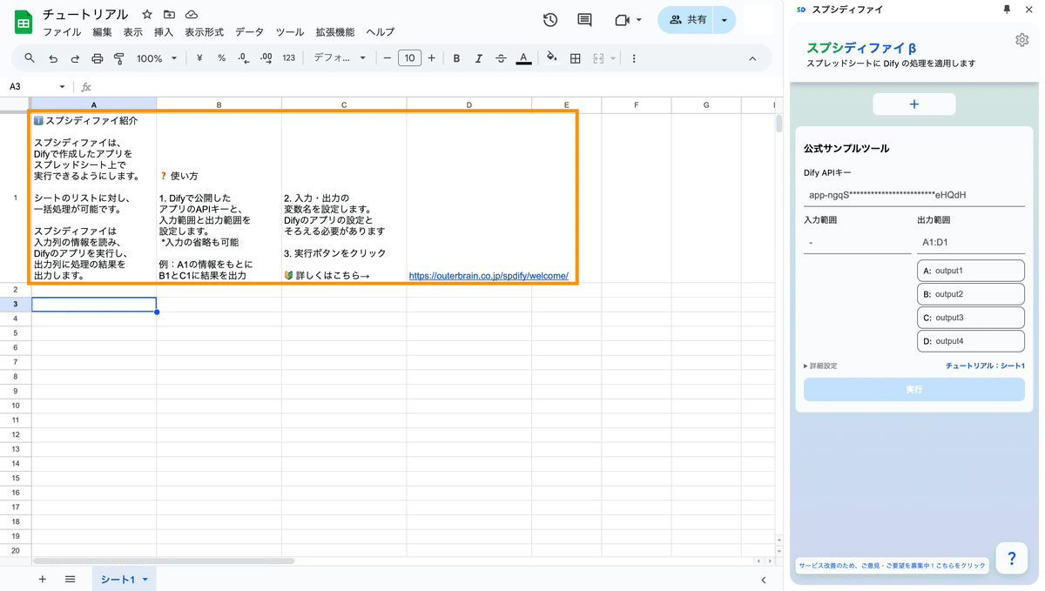Screen dimensions: 1045x591
Task: Open the 拡張機能 menu
Action: click(x=335, y=32)
